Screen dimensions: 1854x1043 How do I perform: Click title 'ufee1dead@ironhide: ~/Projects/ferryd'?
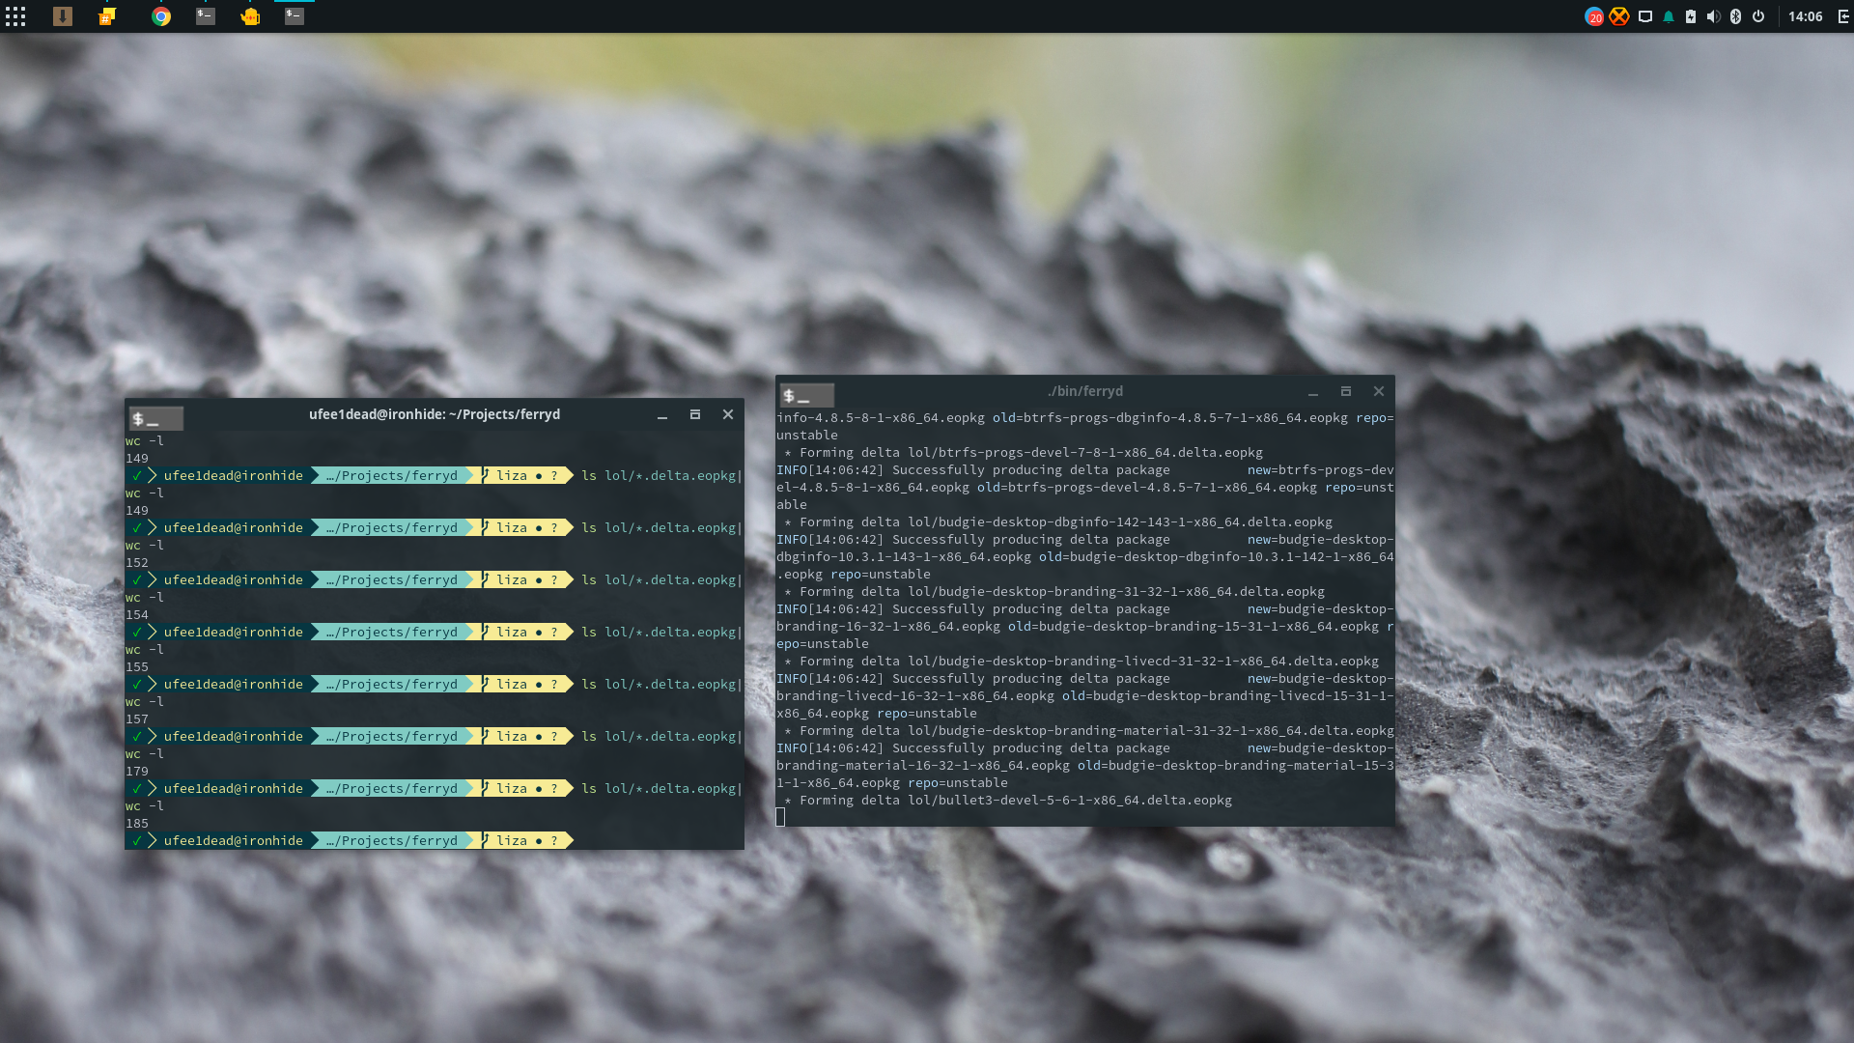point(435,414)
